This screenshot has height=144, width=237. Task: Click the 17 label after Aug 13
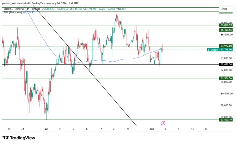(x=206, y=129)
